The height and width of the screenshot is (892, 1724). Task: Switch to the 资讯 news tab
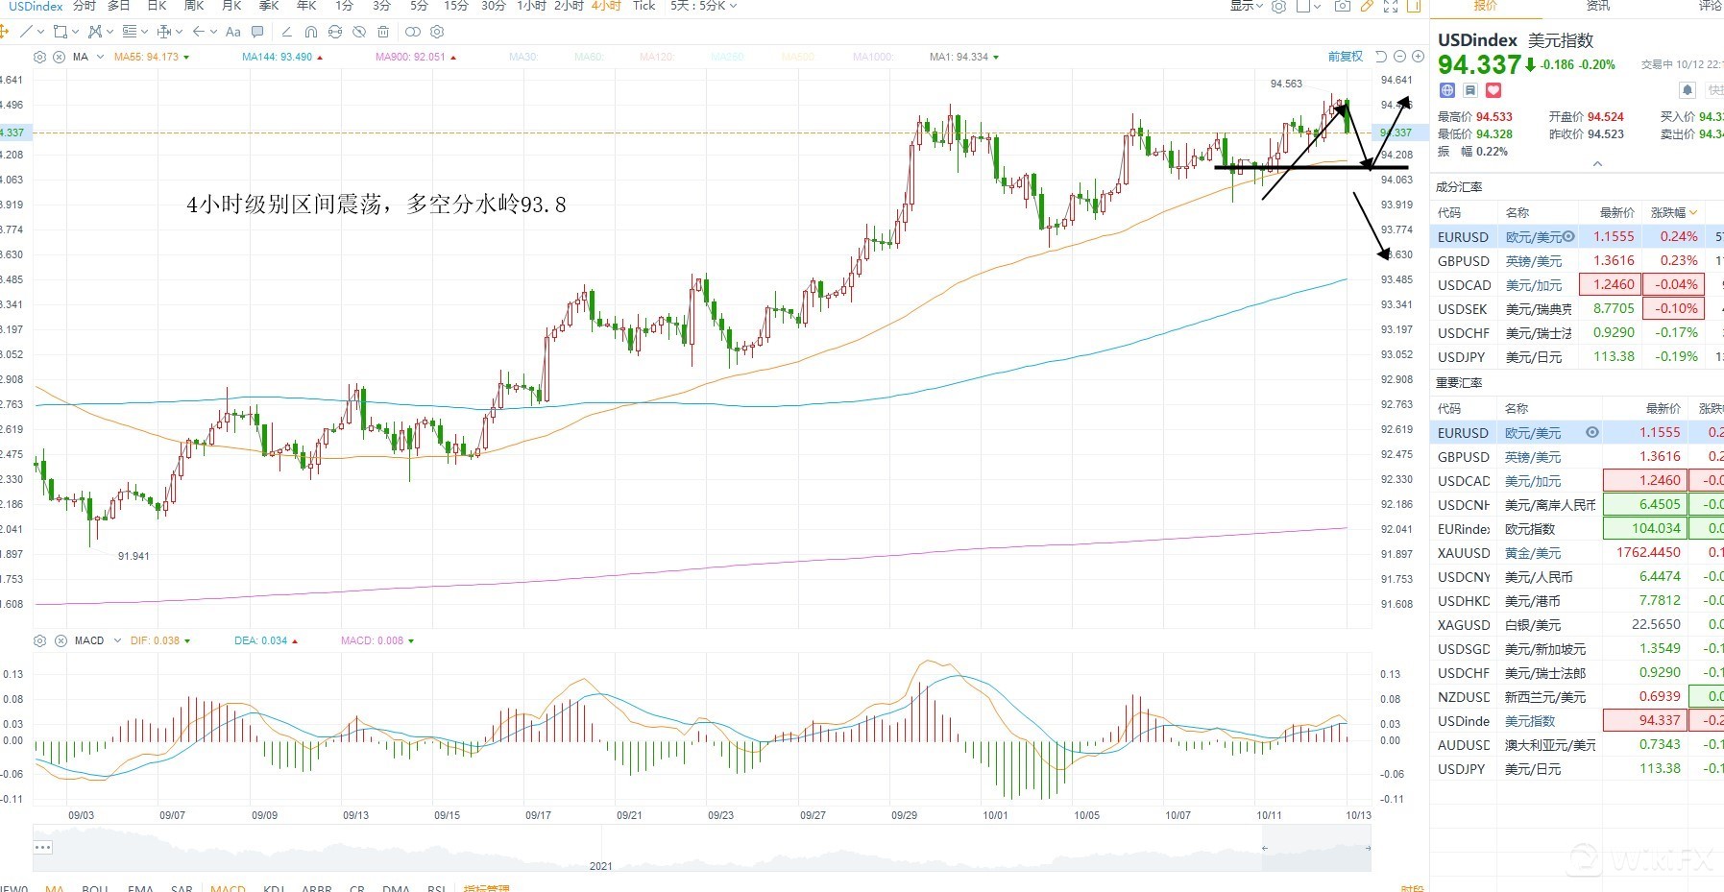(x=1598, y=6)
